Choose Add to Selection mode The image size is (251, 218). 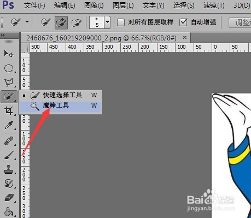(61, 22)
